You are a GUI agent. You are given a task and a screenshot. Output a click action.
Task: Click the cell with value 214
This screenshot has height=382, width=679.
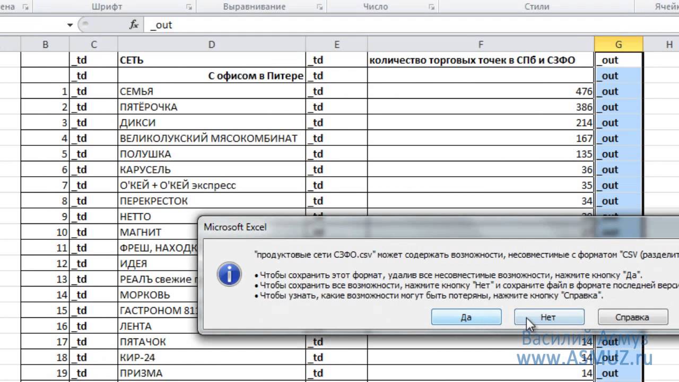[481, 123]
